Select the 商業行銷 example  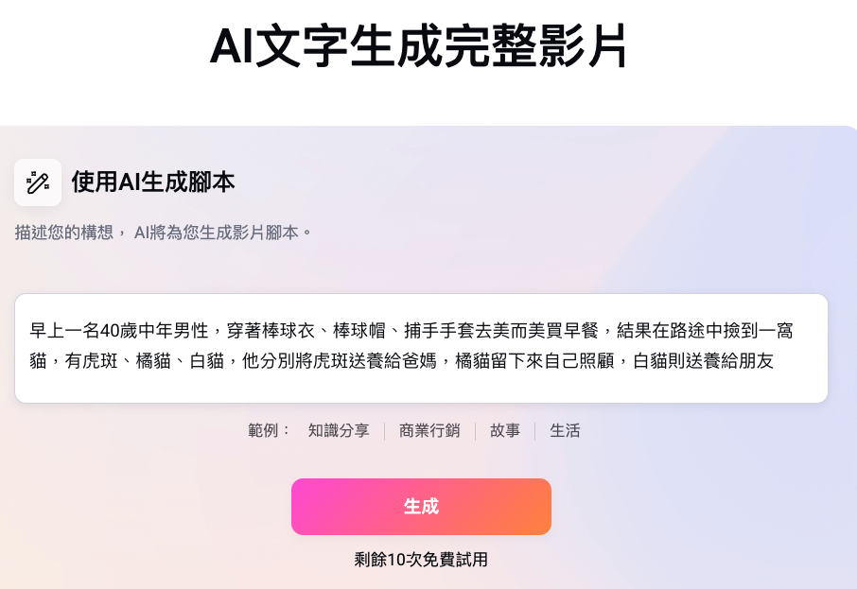click(x=429, y=430)
